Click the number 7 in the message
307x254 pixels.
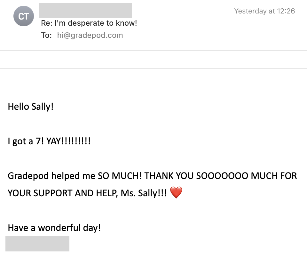[39, 141]
